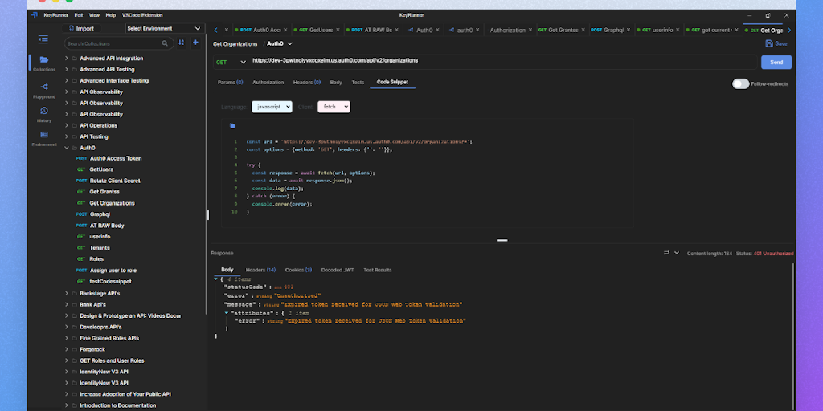Collapse the Auth0 collection folder
The image size is (823, 411).
click(67, 148)
